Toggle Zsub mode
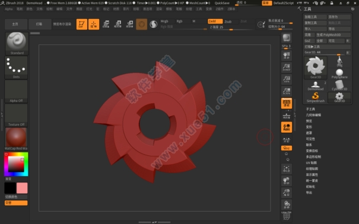This screenshot has height=224, width=359. 231,21
